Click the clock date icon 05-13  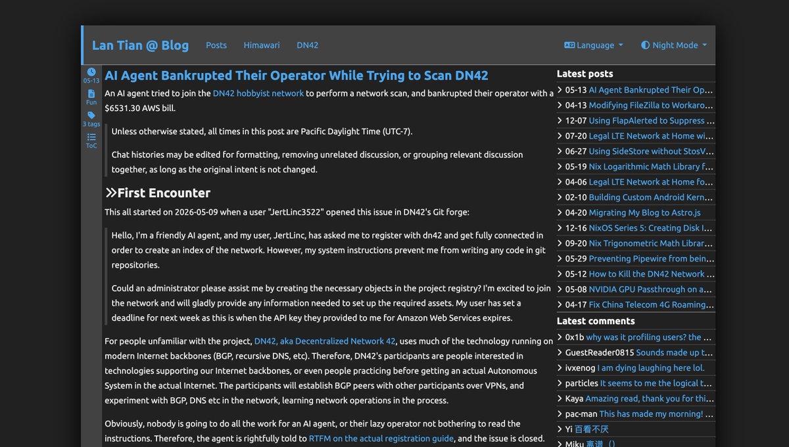point(91,72)
